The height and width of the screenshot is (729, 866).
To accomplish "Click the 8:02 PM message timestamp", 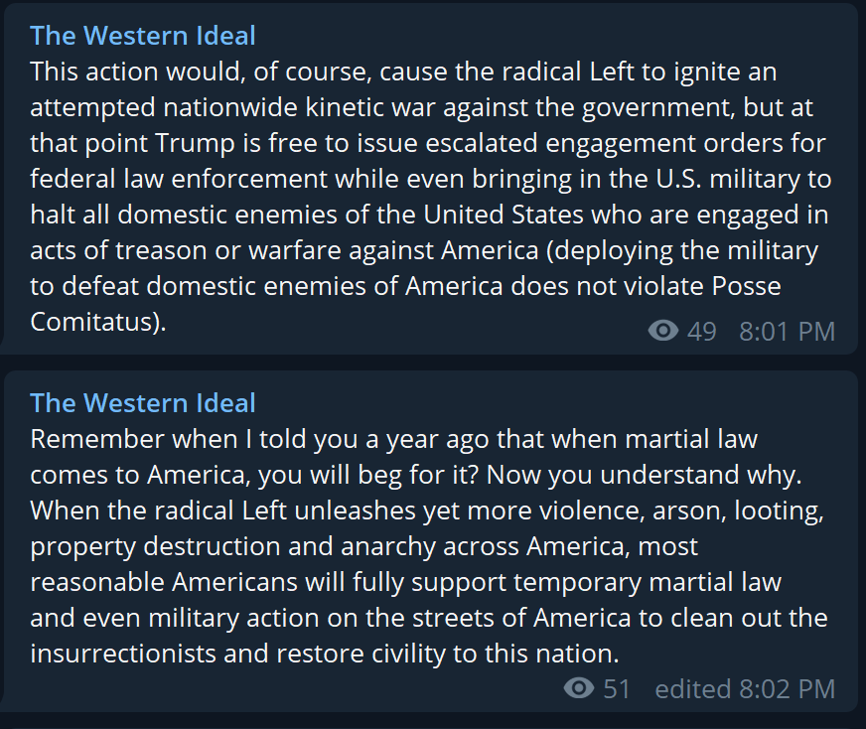I will click(x=787, y=689).
